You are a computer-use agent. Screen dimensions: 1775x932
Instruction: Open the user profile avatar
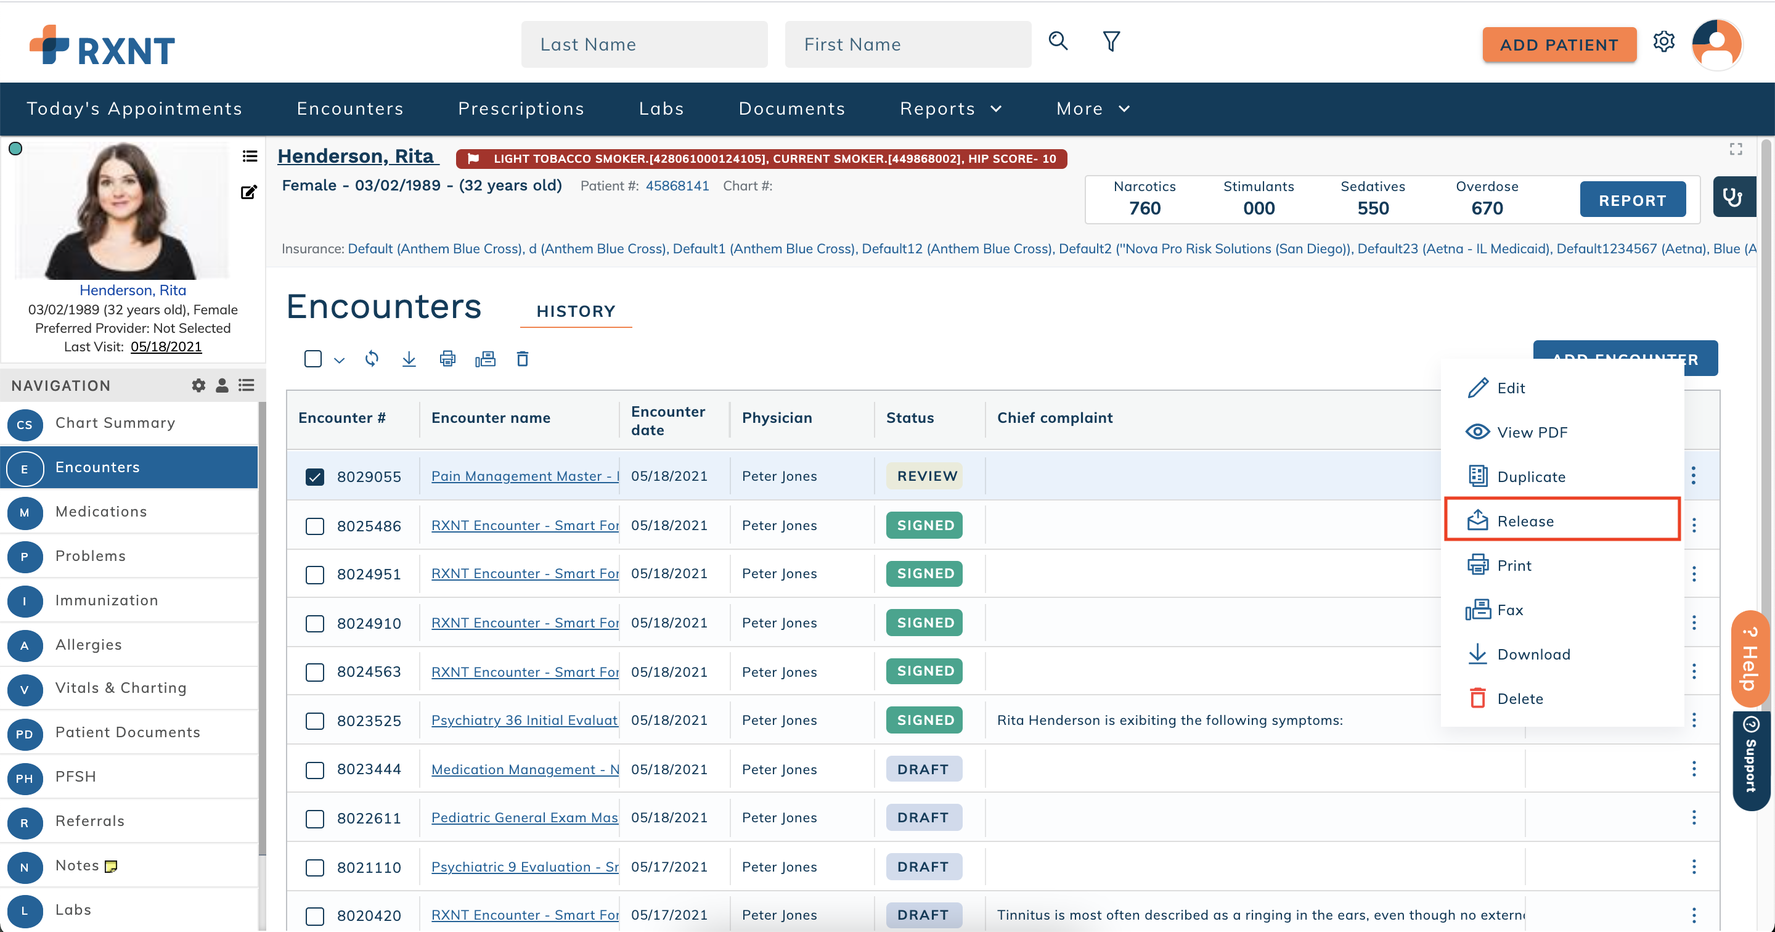point(1716,44)
